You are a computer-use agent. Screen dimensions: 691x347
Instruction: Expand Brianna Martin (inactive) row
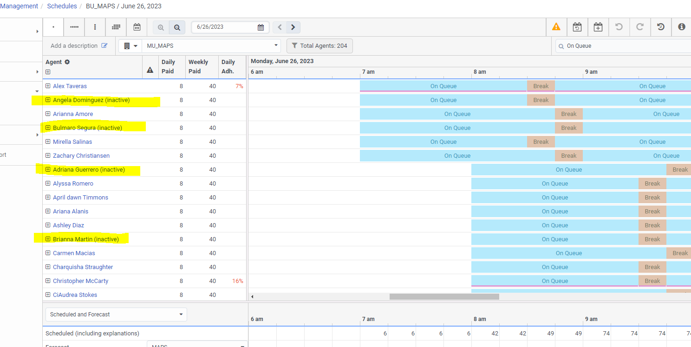point(48,239)
